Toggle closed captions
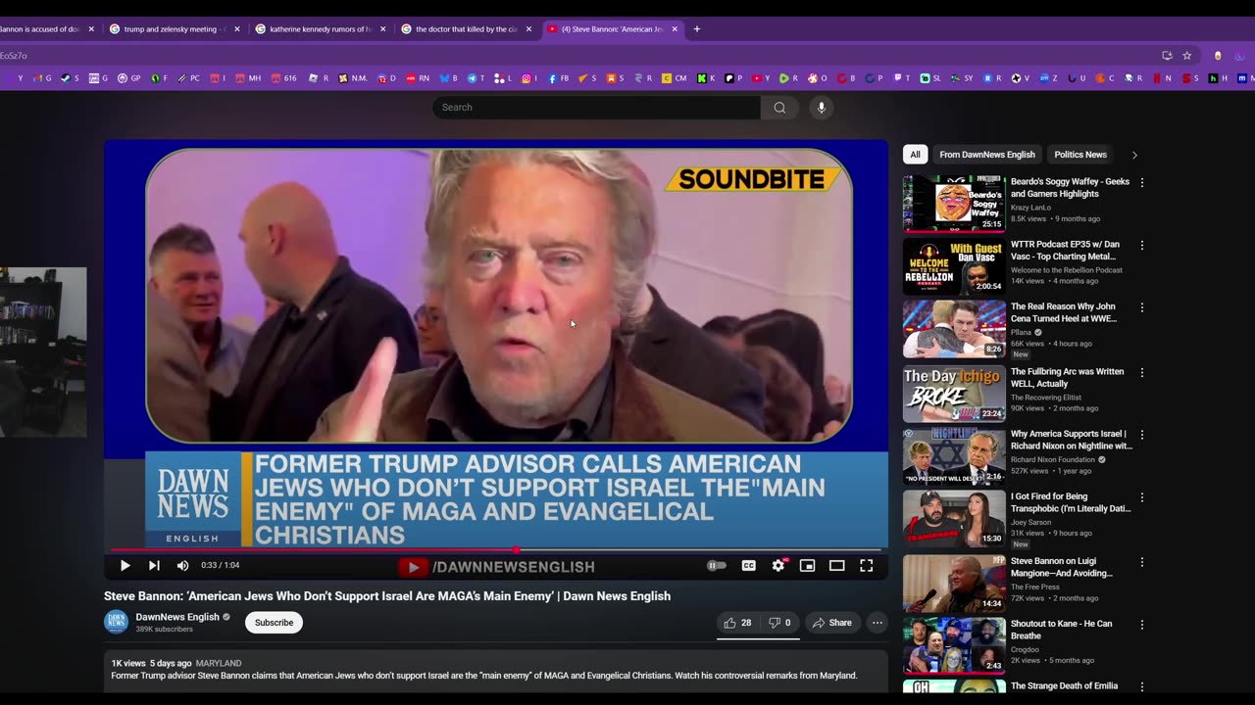1255x705 pixels. (749, 565)
